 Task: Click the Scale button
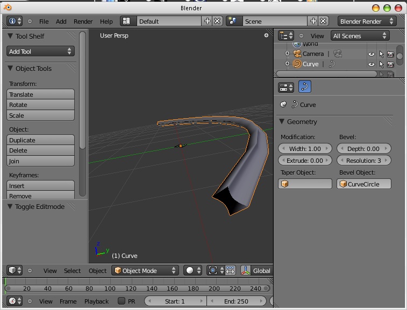point(40,115)
